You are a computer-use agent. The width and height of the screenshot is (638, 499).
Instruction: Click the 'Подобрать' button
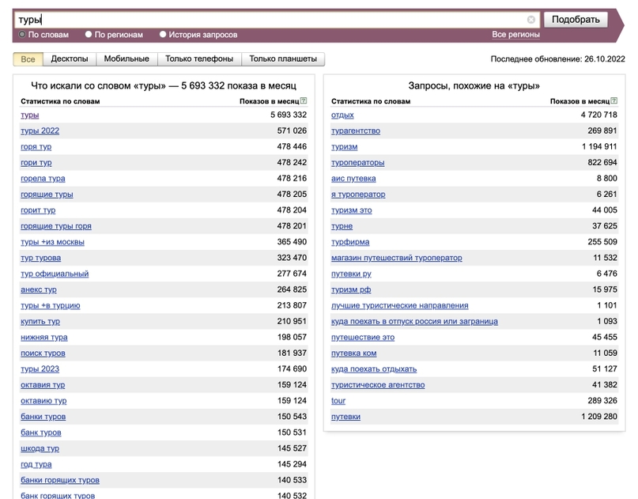[x=576, y=20]
